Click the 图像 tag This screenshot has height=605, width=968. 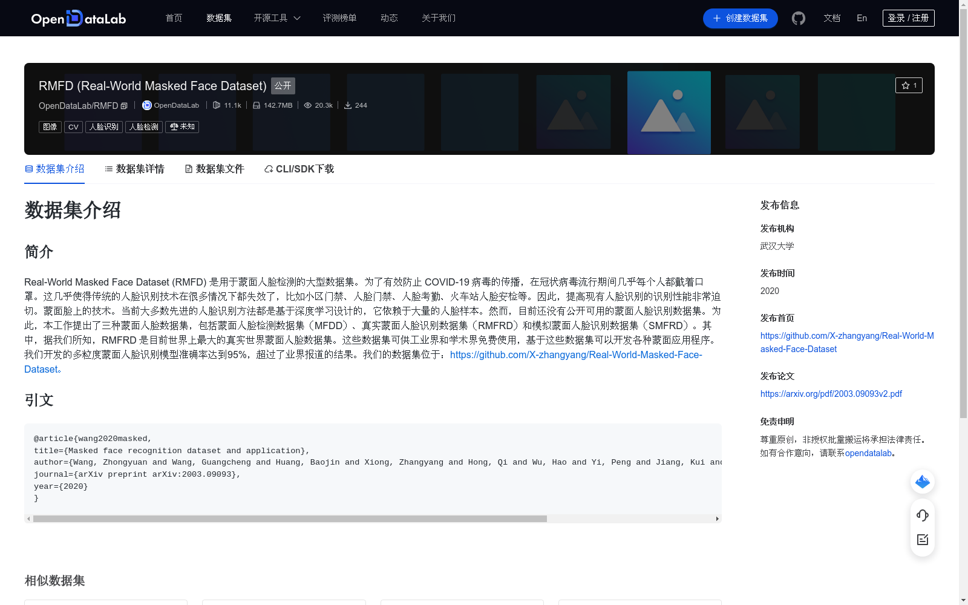[50, 127]
